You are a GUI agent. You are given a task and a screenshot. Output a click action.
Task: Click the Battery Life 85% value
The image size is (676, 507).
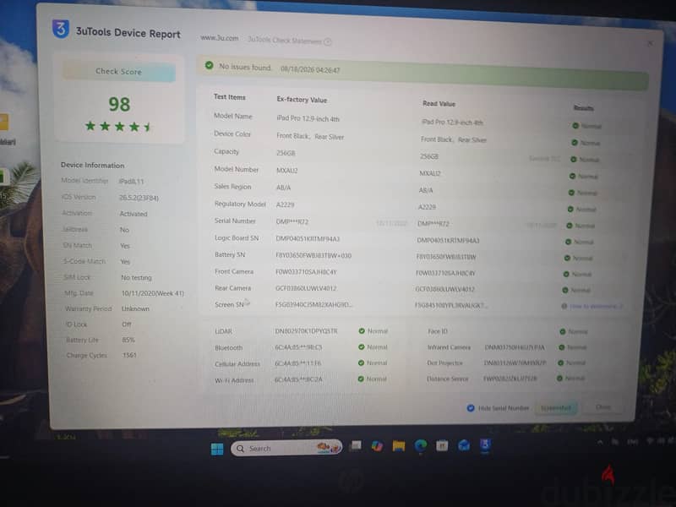pyautogui.click(x=128, y=340)
